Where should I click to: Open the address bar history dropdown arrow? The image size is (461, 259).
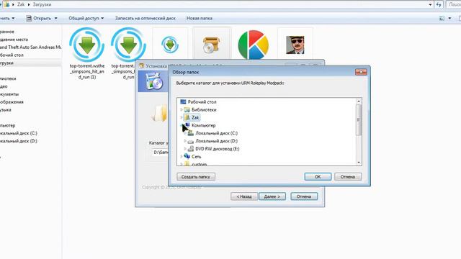coord(431,4)
